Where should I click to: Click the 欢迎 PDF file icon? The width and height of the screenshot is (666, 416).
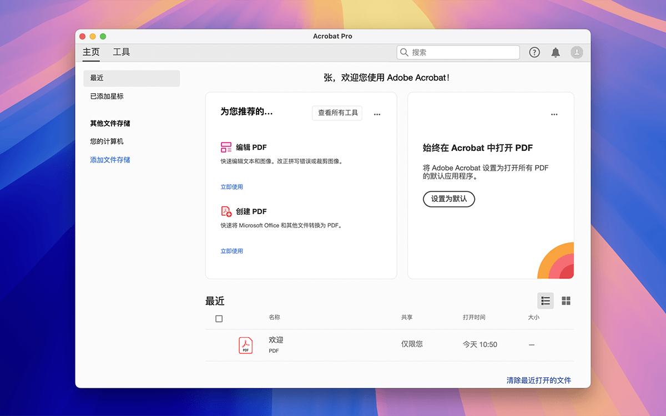245,345
